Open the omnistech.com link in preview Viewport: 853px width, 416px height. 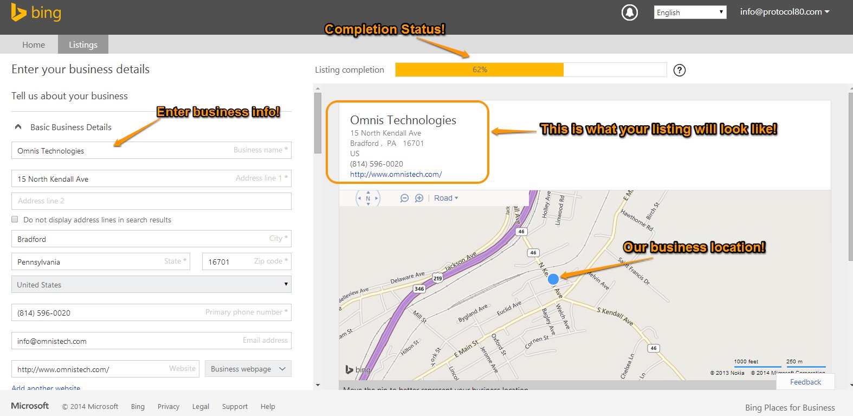tap(396, 174)
